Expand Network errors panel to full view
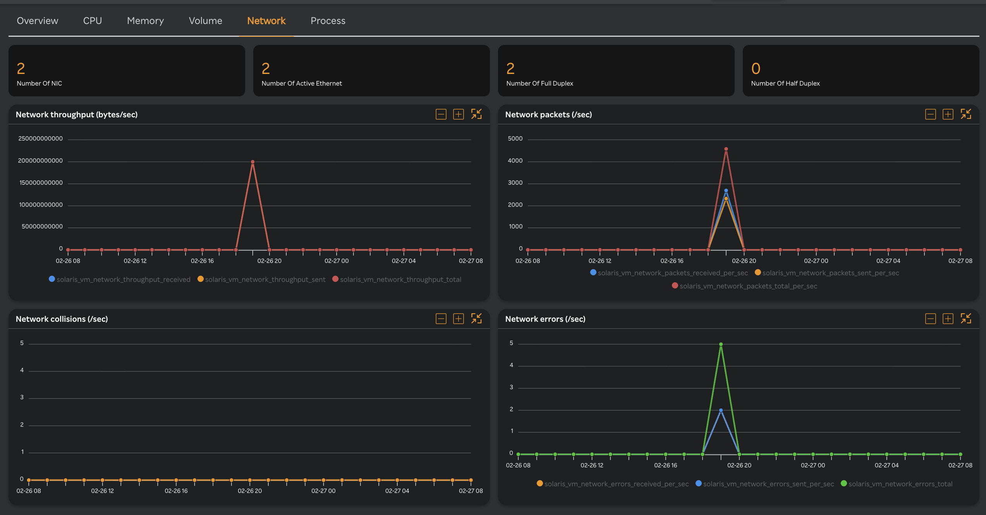986x515 pixels. pyautogui.click(x=966, y=318)
